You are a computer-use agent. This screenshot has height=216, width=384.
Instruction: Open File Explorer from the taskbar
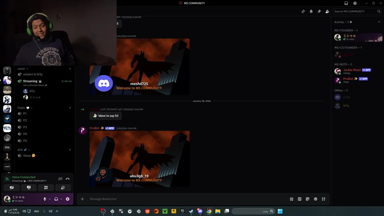tap(218, 211)
